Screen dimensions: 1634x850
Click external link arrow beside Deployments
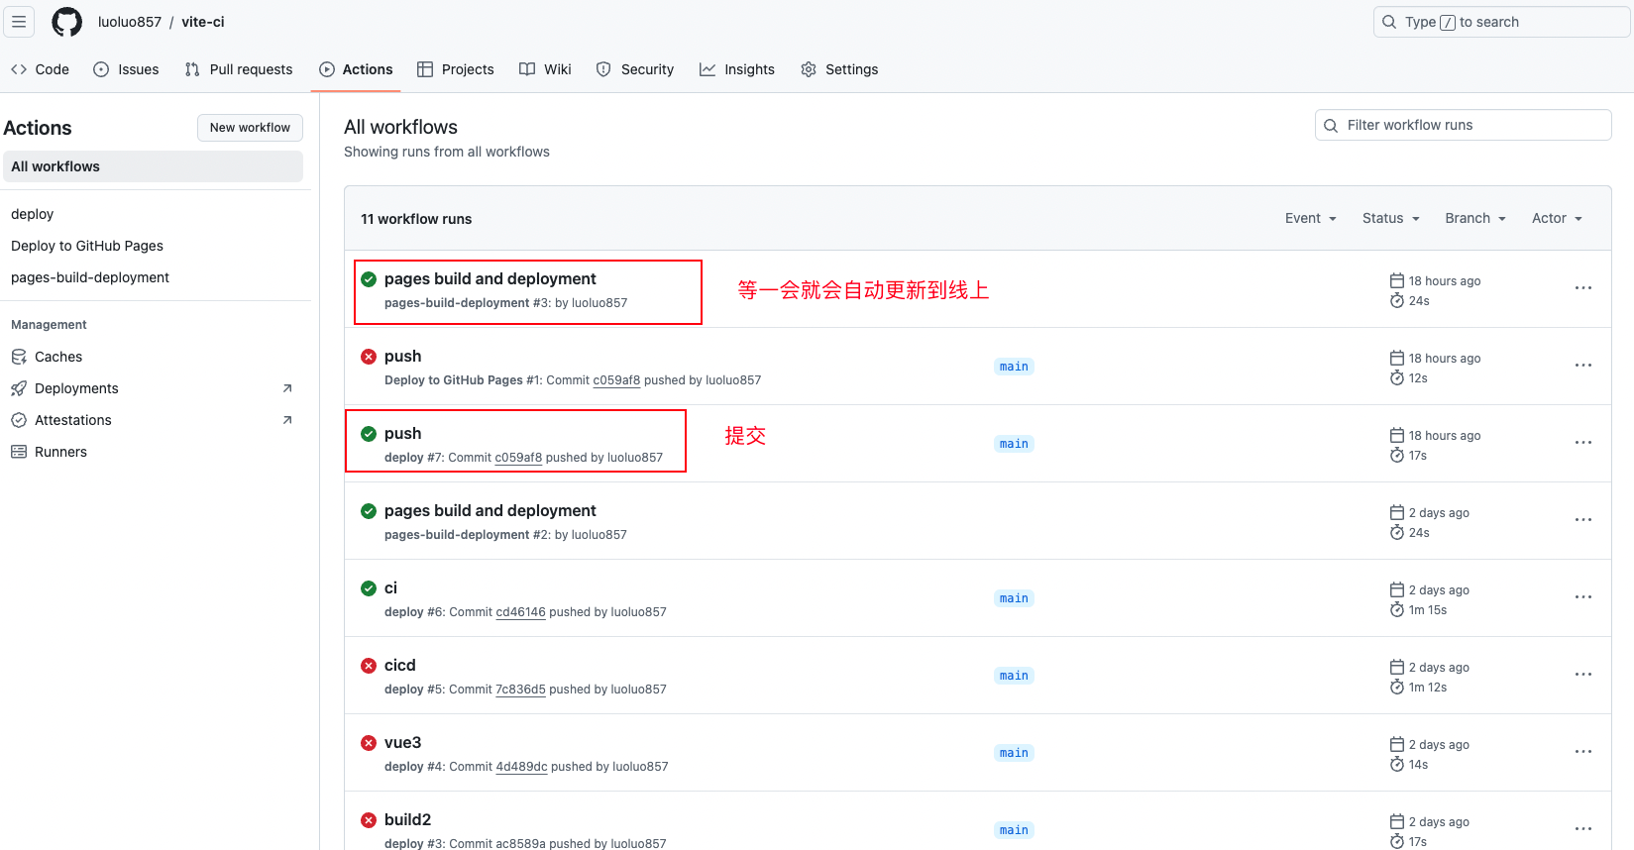[x=287, y=388]
